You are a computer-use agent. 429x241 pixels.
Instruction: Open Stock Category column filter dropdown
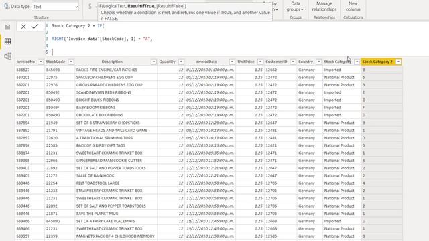point(357,62)
